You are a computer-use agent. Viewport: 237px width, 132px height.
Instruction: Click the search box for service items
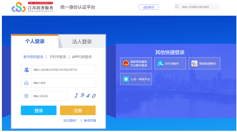197,7
